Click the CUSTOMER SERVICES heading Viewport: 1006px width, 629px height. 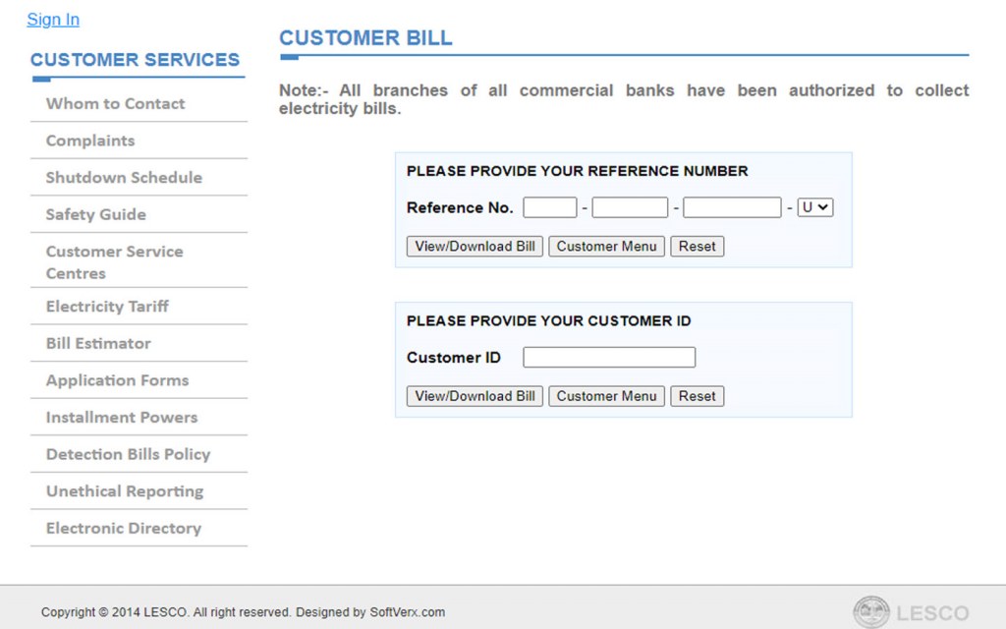point(135,60)
